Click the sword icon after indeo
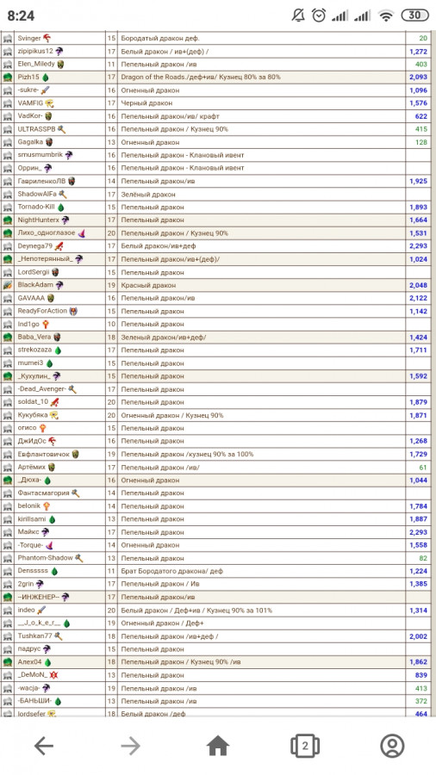Viewport: 436px width, 775px height. (41, 611)
